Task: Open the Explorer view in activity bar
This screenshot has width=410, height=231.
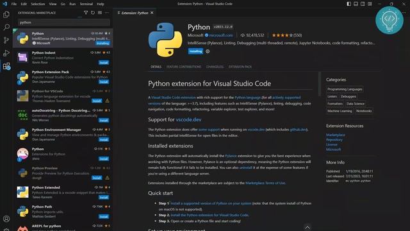Action: tap(6, 14)
